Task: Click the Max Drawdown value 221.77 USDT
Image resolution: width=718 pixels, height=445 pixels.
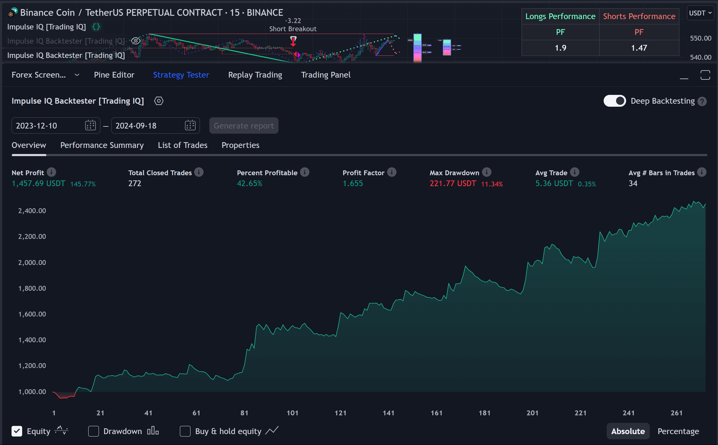Action: point(453,183)
